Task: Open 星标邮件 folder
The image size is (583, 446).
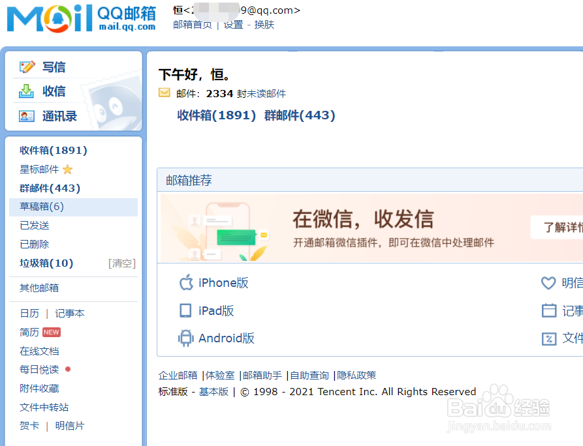Action: click(39, 170)
